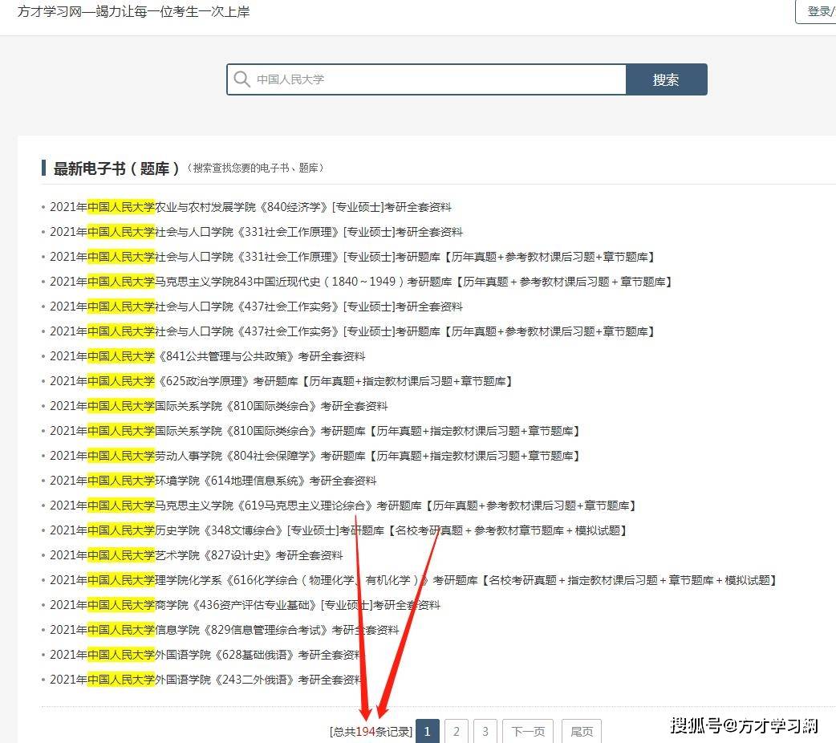Click 下一页 next page button
The height and width of the screenshot is (743, 836).
(529, 731)
